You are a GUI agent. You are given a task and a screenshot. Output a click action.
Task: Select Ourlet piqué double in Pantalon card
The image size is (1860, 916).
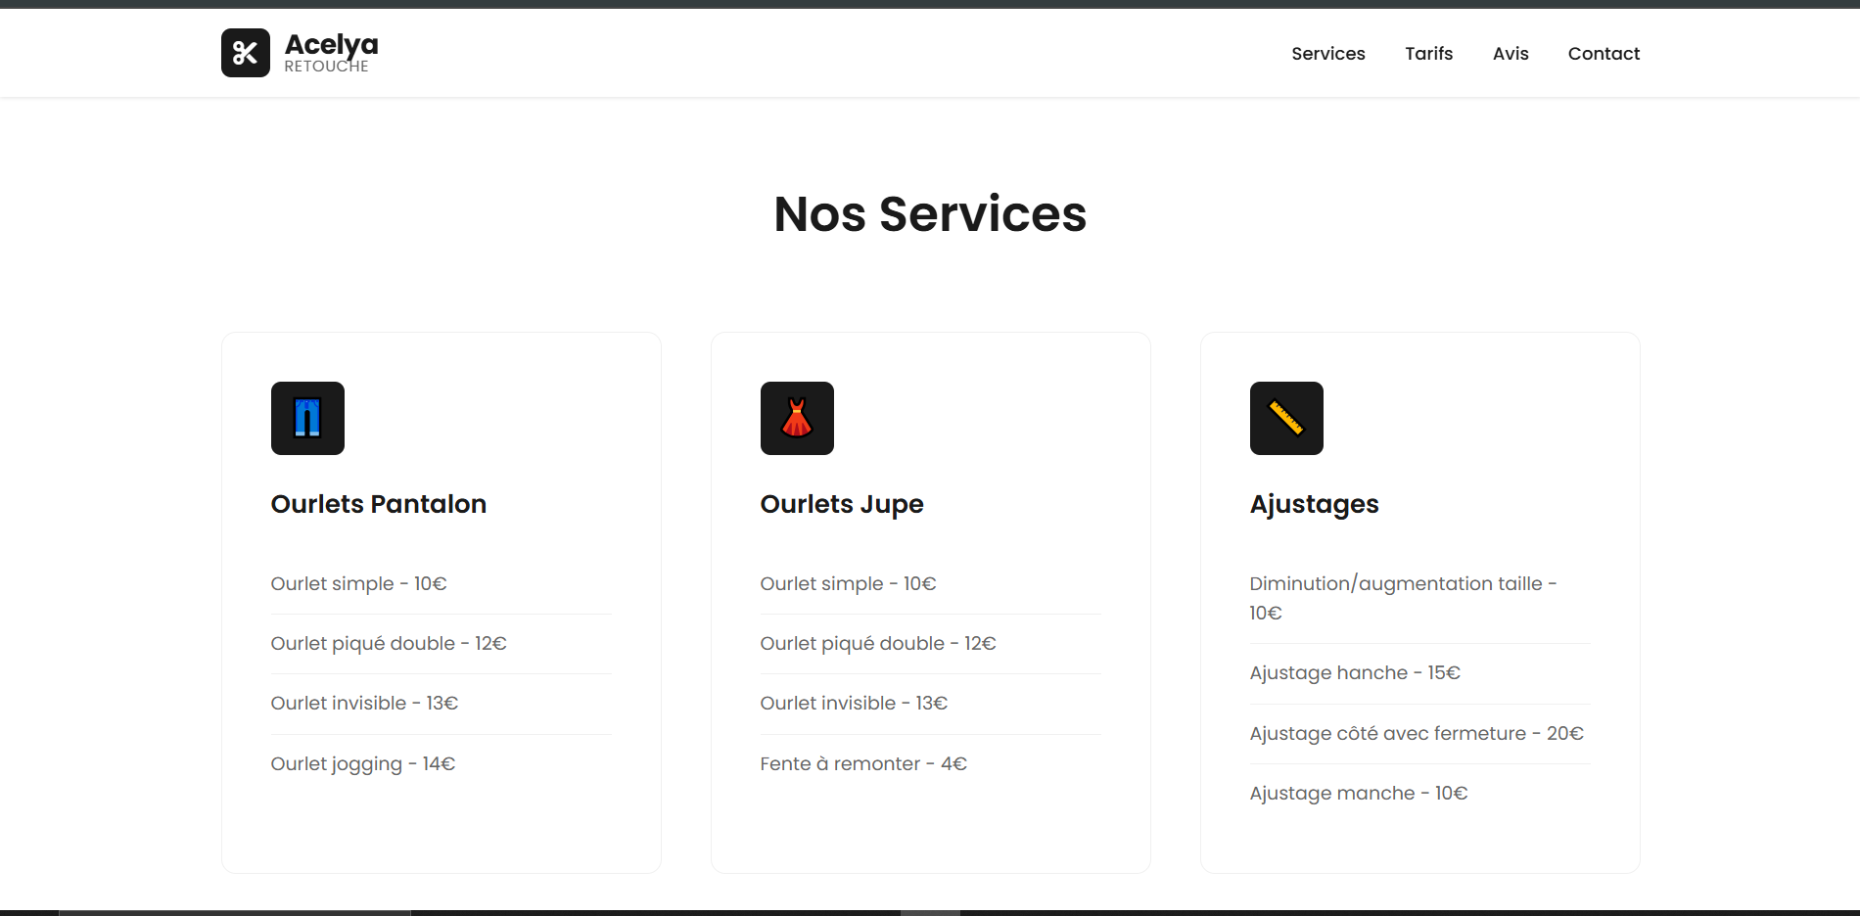(x=388, y=643)
